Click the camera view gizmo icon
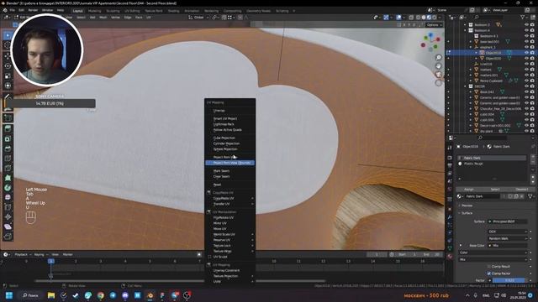 [x=439, y=75]
